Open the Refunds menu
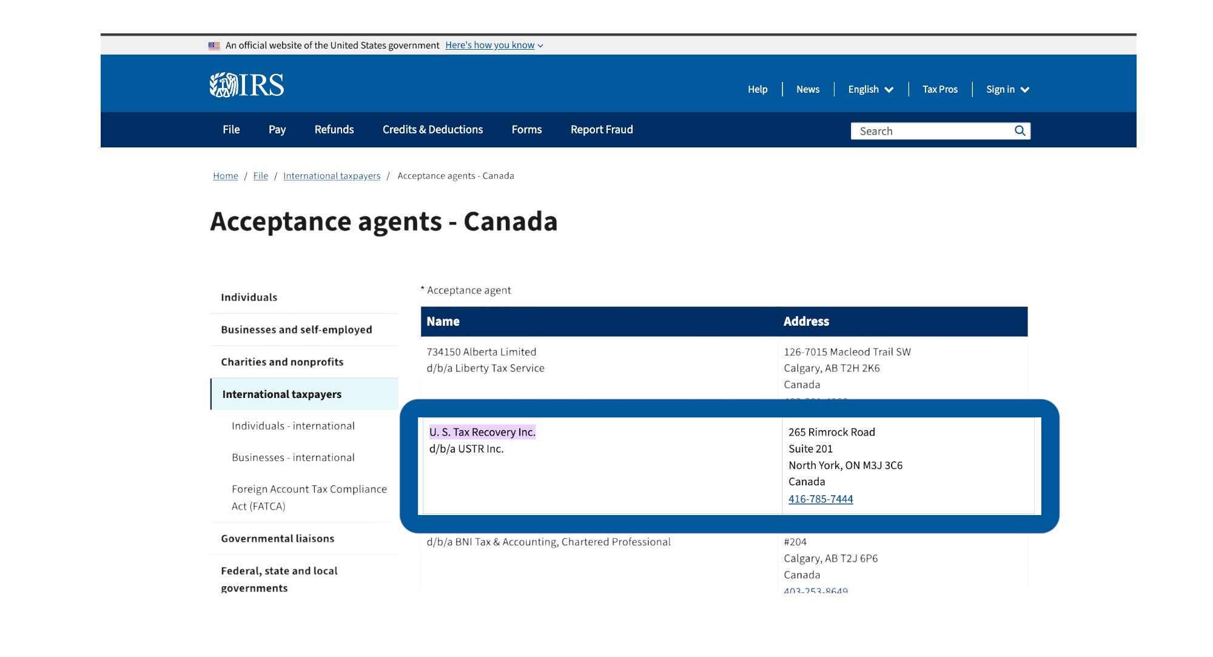The image size is (1213, 657). click(x=334, y=130)
